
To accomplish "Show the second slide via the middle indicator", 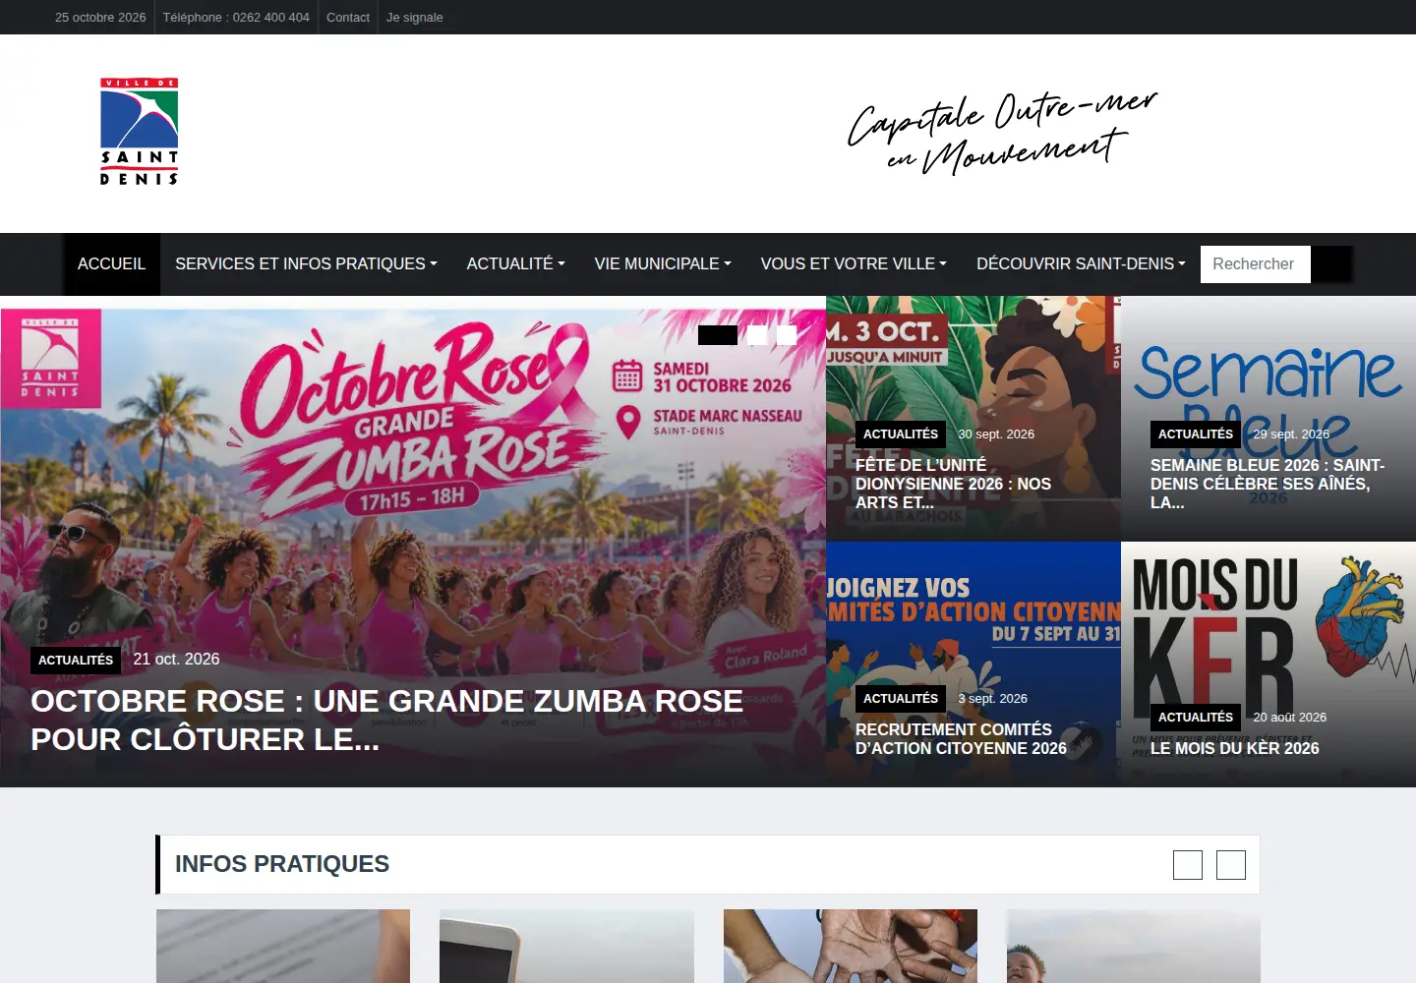I will click(x=757, y=335).
